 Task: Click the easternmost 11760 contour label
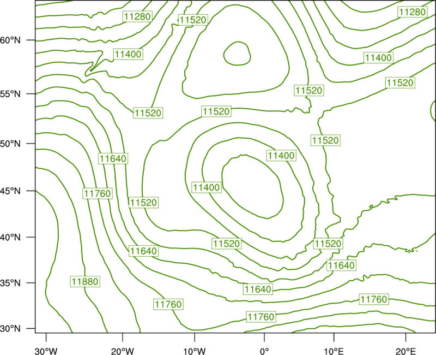coord(374,299)
